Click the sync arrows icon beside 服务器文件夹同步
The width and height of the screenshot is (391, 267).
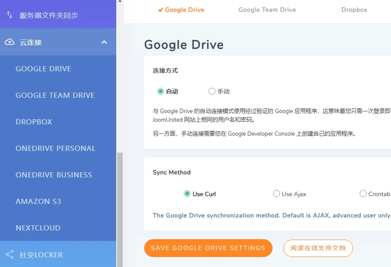pyautogui.click(x=9, y=14)
